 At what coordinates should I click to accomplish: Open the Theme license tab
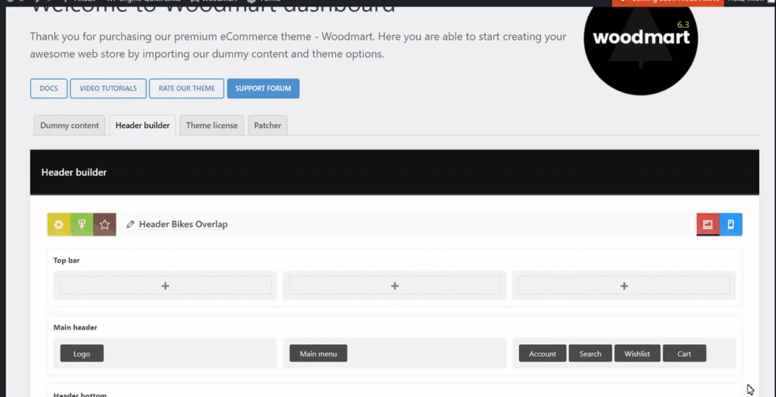[x=212, y=125]
